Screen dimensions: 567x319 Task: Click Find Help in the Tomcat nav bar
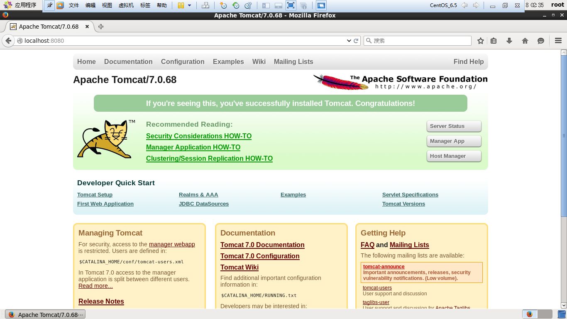click(x=469, y=61)
